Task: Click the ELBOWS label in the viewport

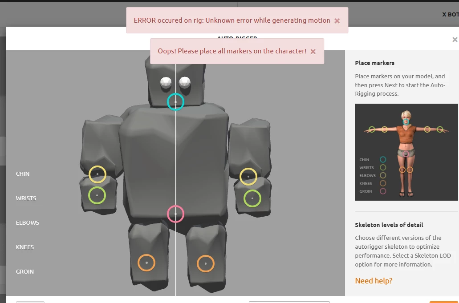Action: (x=28, y=222)
